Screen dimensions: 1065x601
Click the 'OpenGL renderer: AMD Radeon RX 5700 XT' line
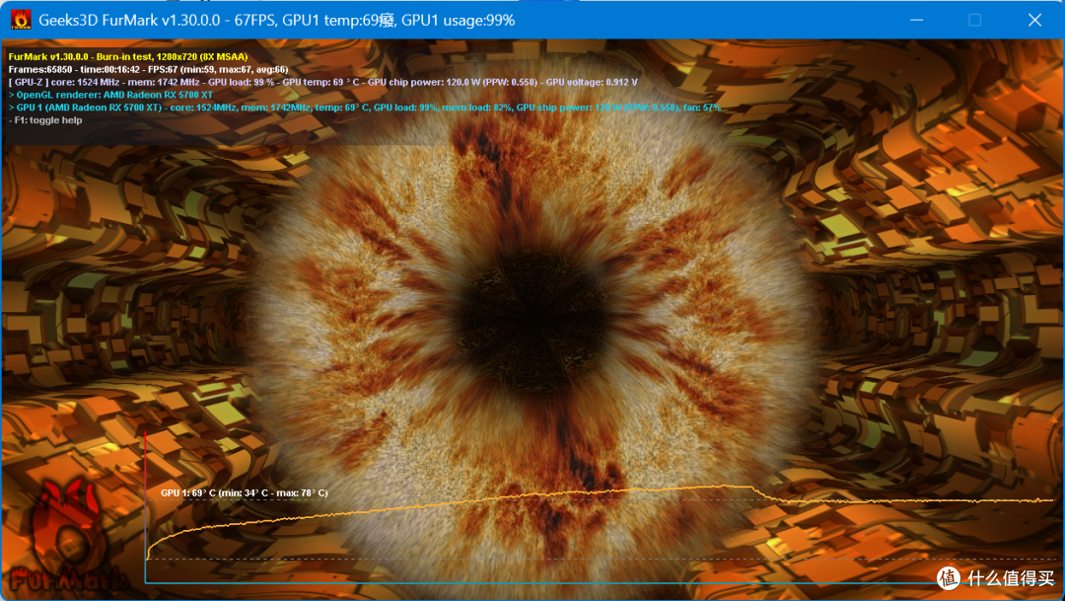pyautogui.click(x=110, y=95)
